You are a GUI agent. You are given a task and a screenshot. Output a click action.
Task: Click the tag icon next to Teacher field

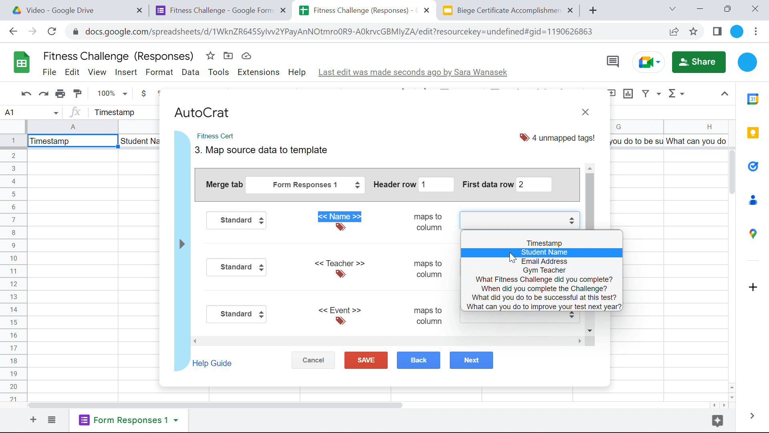pyautogui.click(x=341, y=273)
